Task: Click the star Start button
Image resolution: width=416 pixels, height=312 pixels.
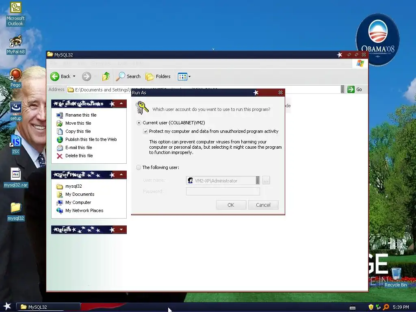Action: coord(7,306)
